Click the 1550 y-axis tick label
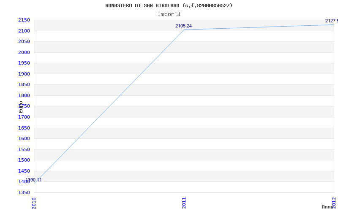The width and height of the screenshot is (338, 211). [x=24, y=150]
